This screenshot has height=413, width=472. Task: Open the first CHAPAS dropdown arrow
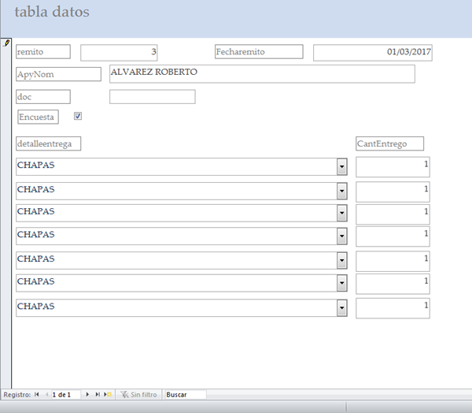pyautogui.click(x=341, y=167)
